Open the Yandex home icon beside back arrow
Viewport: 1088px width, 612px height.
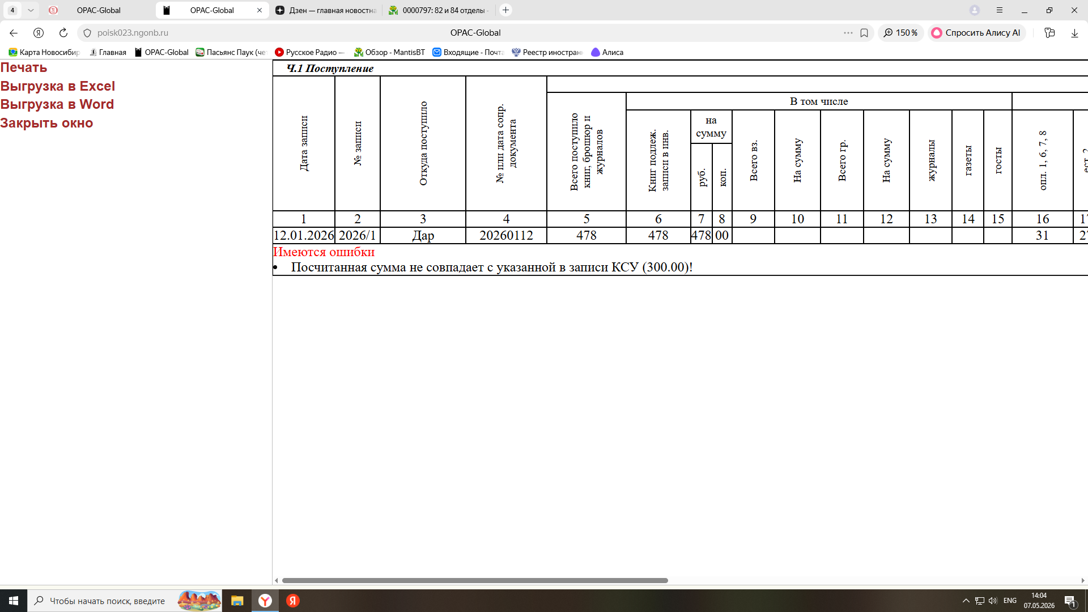click(39, 33)
